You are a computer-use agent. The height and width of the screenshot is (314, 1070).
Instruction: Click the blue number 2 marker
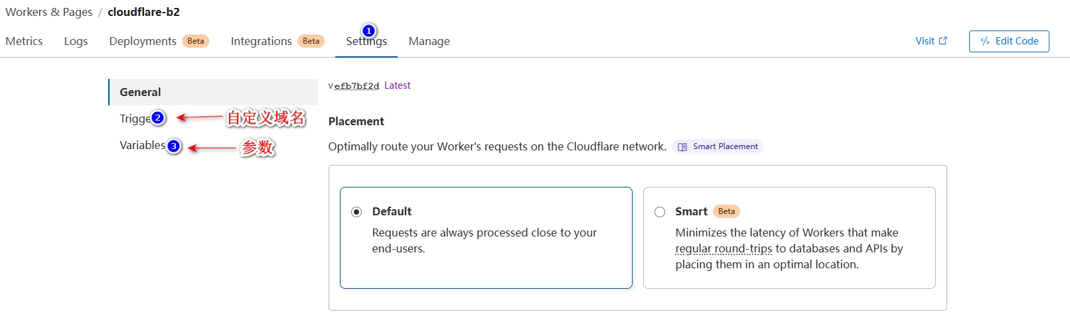[158, 117]
